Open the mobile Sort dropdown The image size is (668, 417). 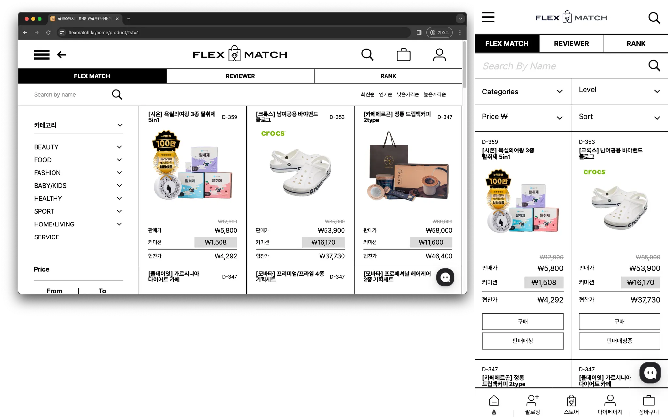tap(619, 117)
